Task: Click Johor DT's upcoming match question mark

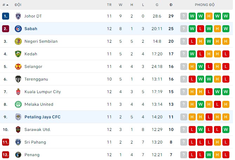Action: [184, 16]
